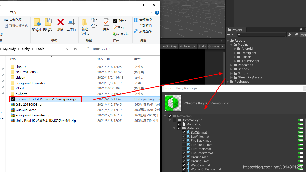Click the hidden packages eye icon in Project panel
Screen dimensions: 306x172
tap(303, 35)
